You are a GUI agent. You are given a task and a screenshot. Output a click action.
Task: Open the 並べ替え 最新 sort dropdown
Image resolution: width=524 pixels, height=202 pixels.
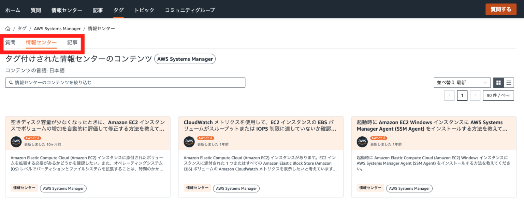click(462, 82)
